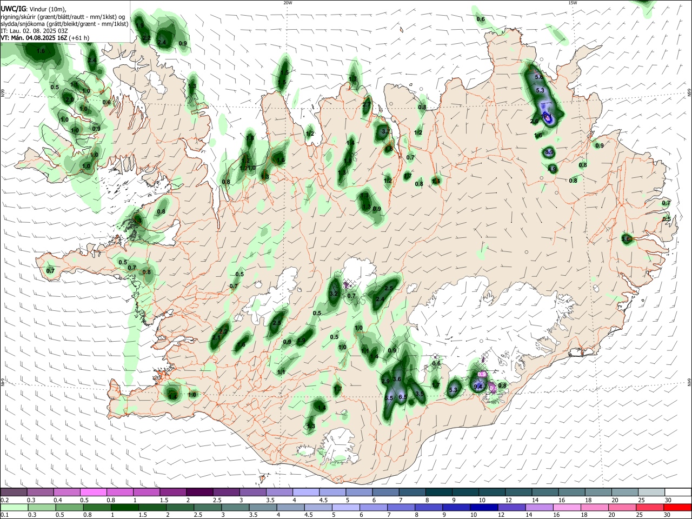The image size is (692, 519).
Task: Click the '9.4' precipitation value
Action: click(x=478, y=387)
